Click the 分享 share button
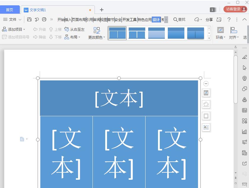The height and width of the screenshot is (188, 249). (x=210, y=19)
